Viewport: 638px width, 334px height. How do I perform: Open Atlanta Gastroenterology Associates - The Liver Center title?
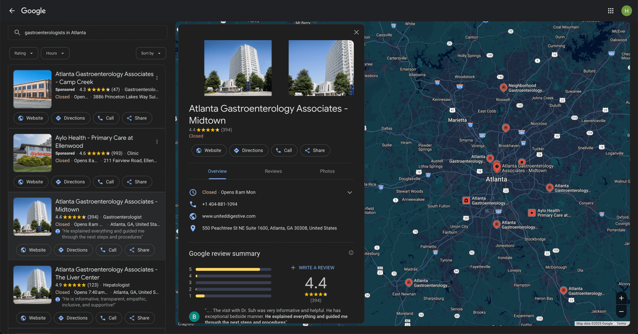106,273
